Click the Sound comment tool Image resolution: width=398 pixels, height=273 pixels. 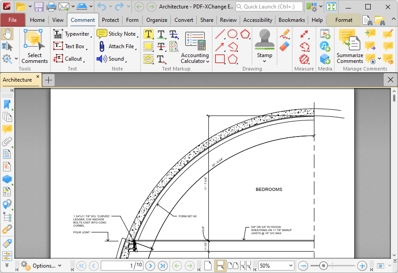[x=111, y=59]
